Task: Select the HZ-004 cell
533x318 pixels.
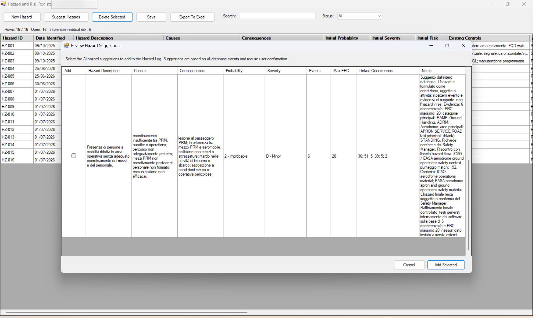Action: [17, 68]
